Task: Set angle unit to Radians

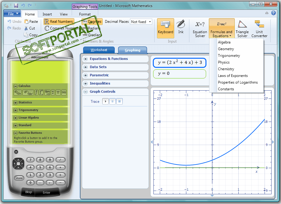Action: [x=91, y=28]
